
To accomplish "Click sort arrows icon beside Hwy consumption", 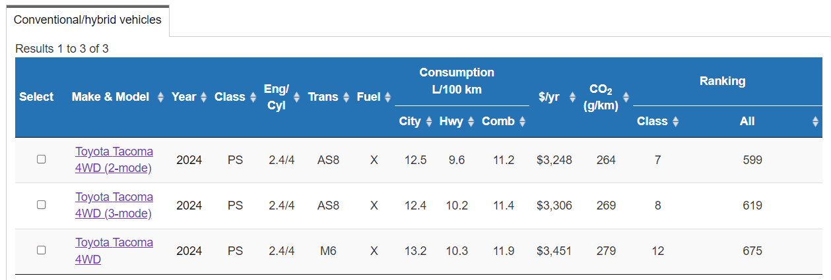I will [471, 122].
